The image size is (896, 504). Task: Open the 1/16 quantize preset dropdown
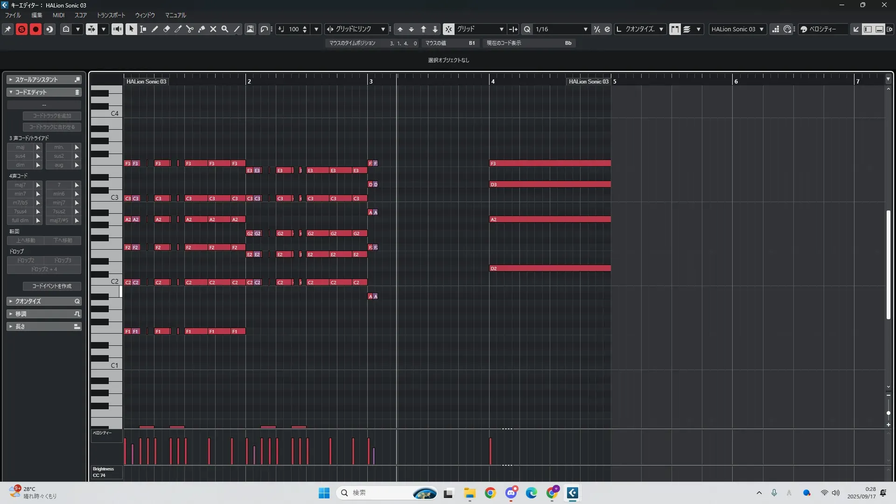[585, 29]
